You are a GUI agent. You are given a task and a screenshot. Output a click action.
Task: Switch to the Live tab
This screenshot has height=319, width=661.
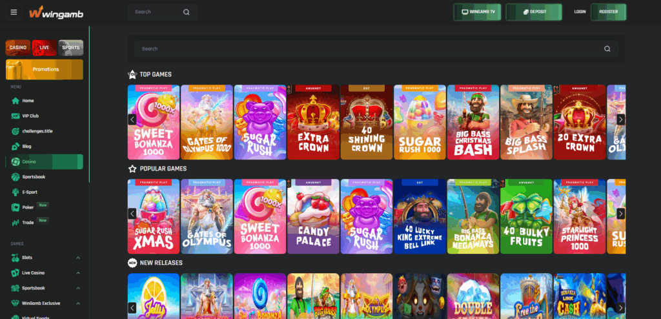(x=45, y=48)
